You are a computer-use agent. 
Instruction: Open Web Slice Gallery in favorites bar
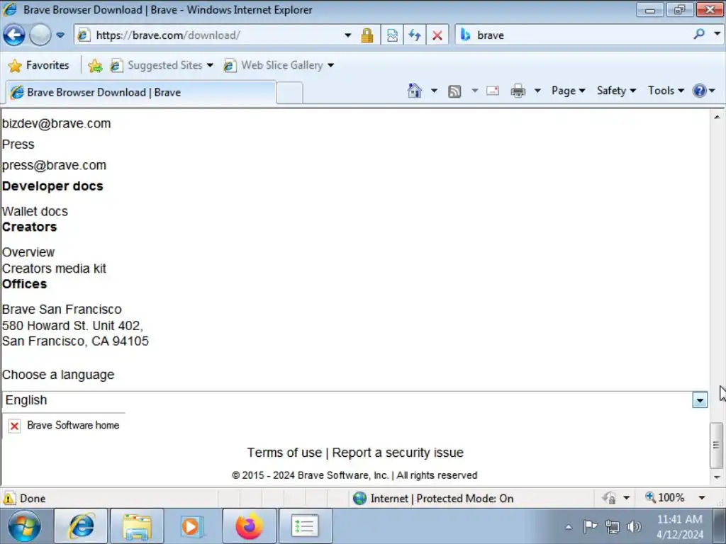click(278, 65)
